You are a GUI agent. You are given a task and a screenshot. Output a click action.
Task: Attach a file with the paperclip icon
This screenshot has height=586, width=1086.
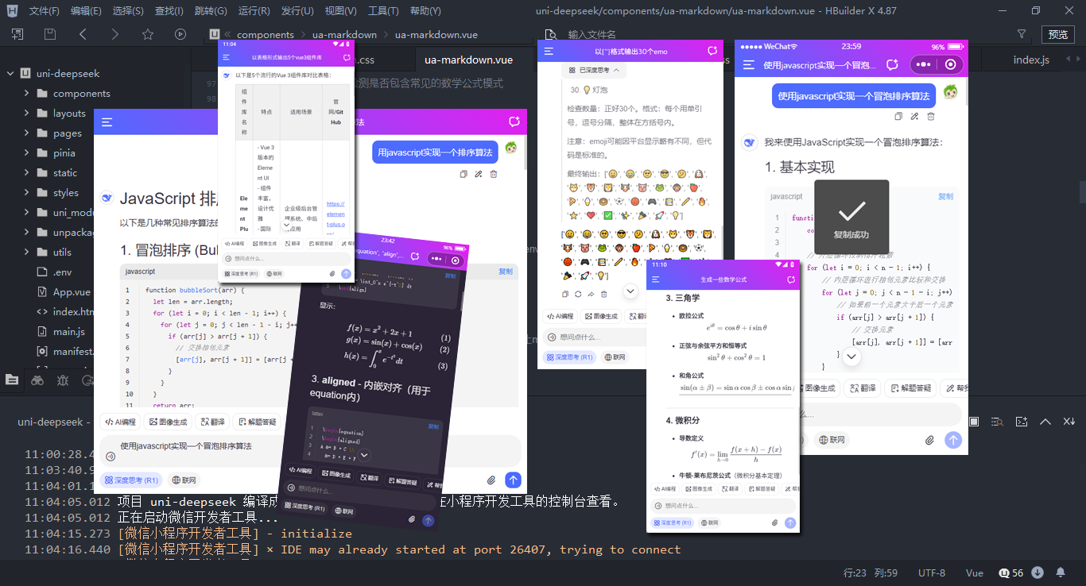491,479
